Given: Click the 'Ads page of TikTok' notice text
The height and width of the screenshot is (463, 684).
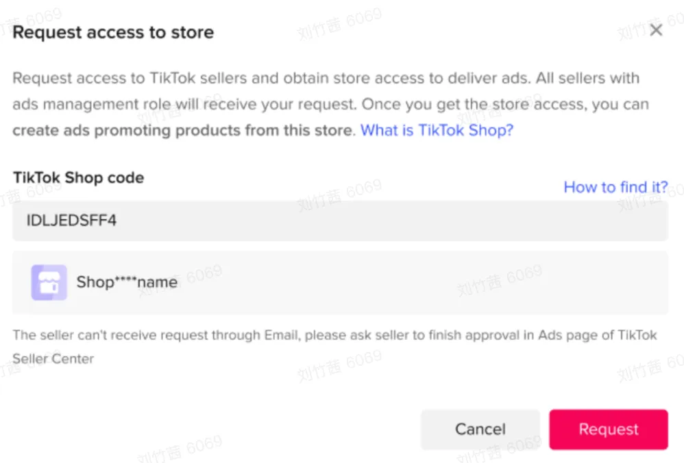Looking at the screenshot, I should coord(598,335).
